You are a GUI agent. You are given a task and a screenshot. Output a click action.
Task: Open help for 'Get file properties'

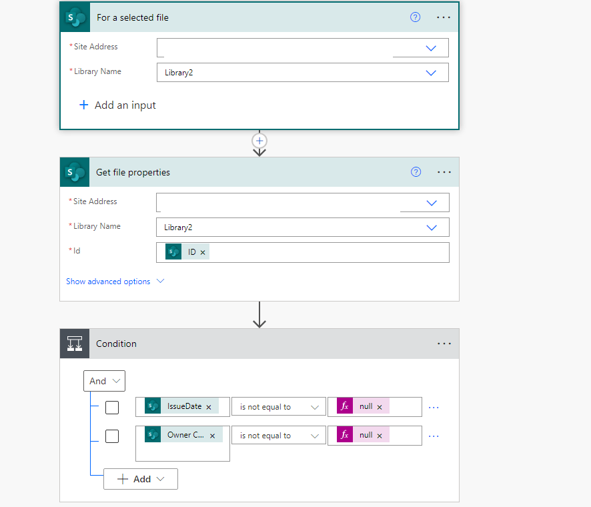(416, 172)
